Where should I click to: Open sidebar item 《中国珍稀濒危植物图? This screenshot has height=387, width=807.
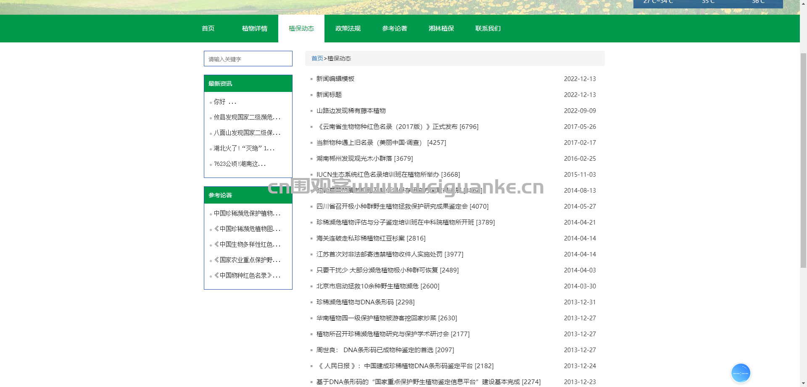coord(247,229)
